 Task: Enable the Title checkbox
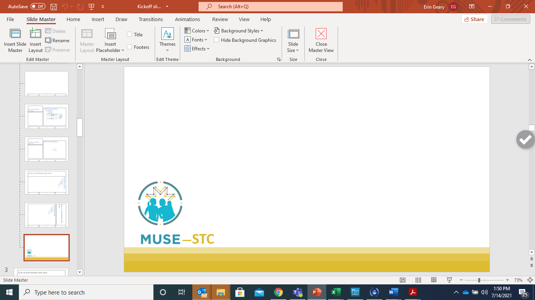(130, 34)
